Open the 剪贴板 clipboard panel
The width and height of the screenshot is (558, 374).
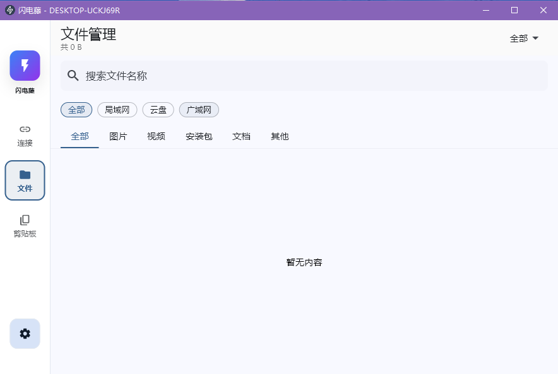25,224
